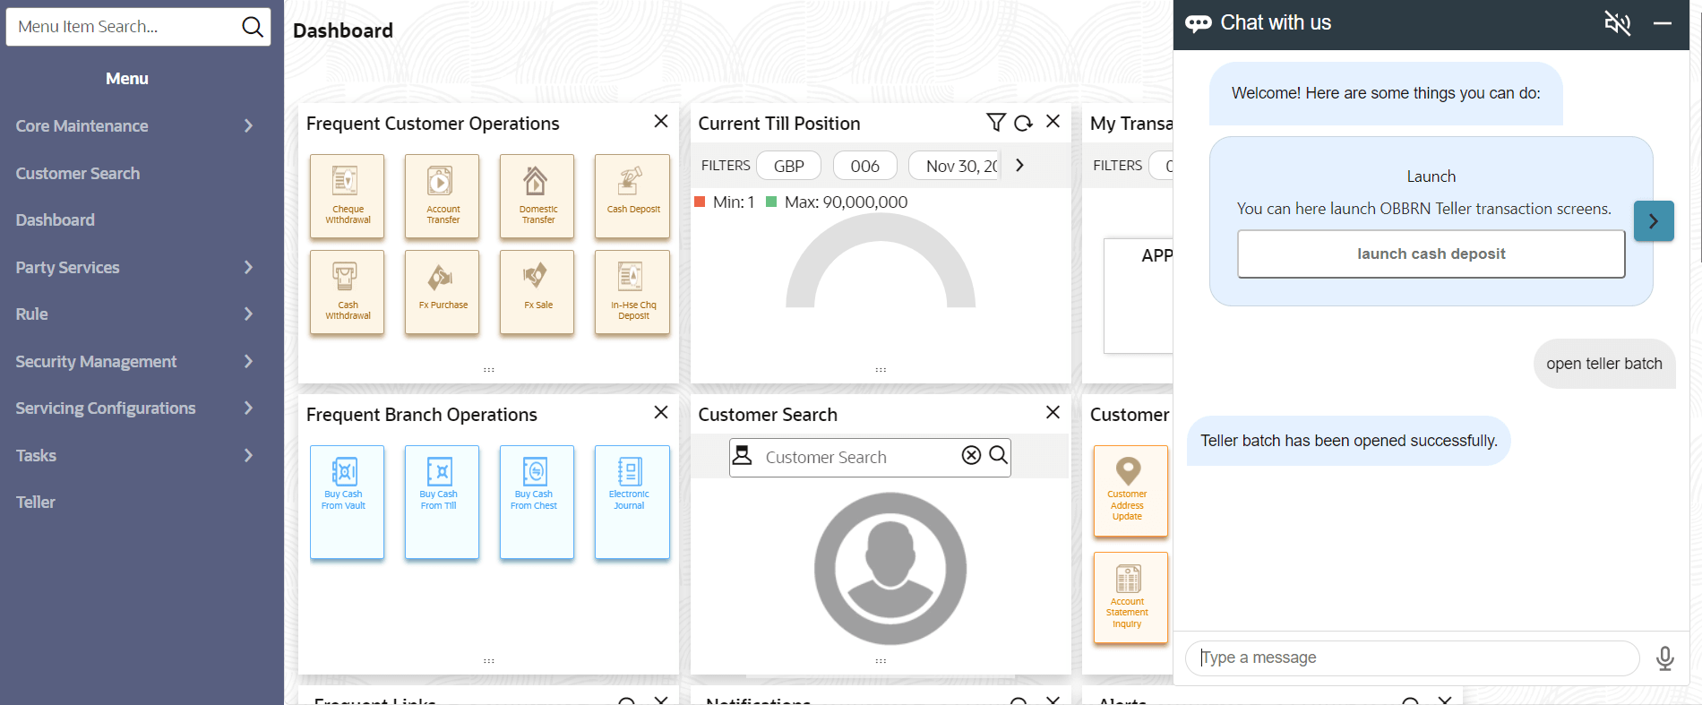Screen dimensions: 1702x705
Task: Click the filter funnel in Current Till Position
Action: pos(995,123)
